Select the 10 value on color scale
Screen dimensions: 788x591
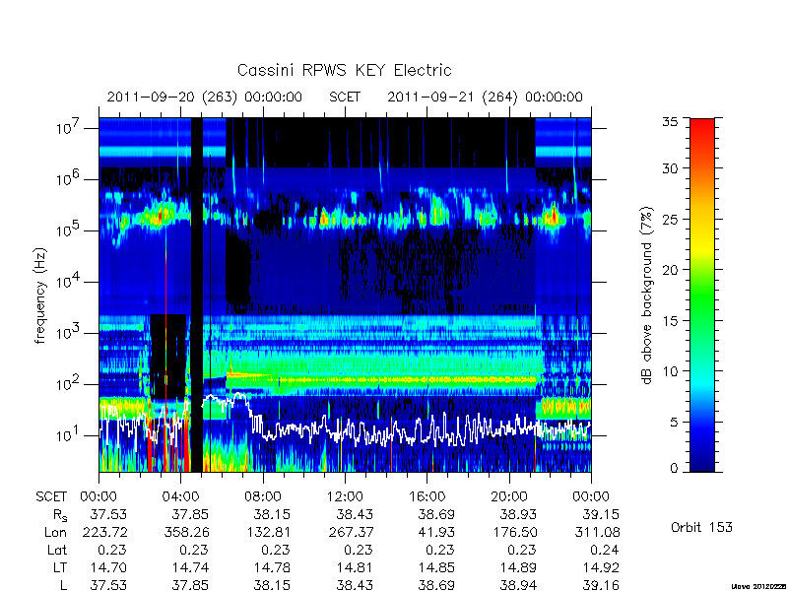pos(670,371)
